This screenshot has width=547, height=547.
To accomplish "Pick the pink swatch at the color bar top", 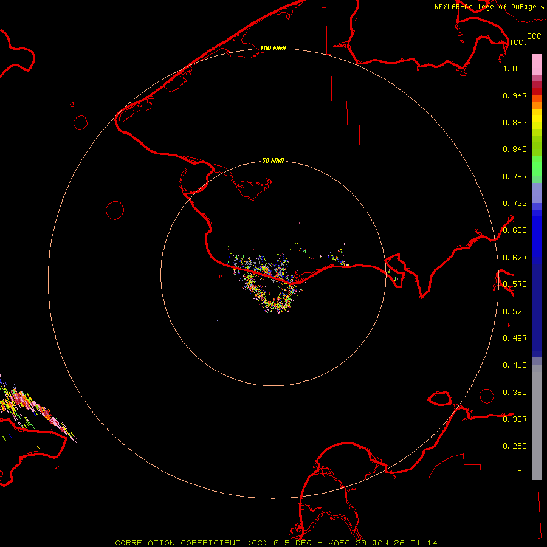I will click(537, 64).
